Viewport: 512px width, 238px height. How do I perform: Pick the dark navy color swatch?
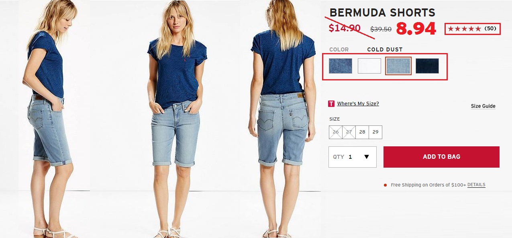427,66
